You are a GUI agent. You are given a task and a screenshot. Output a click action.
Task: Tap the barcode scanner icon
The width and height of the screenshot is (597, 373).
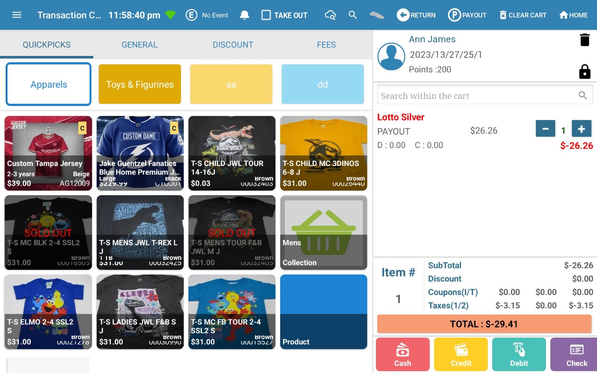pyautogui.click(x=377, y=15)
